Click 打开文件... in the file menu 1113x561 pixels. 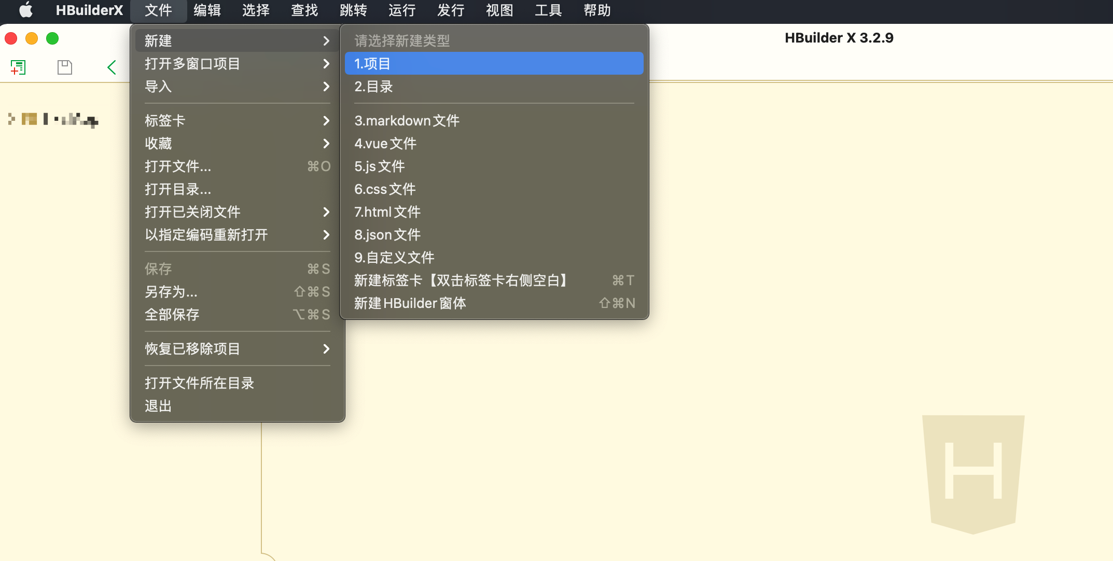pos(178,166)
